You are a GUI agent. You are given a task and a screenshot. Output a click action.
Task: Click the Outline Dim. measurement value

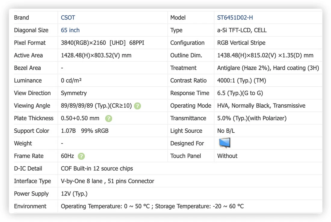tap(265, 55)
